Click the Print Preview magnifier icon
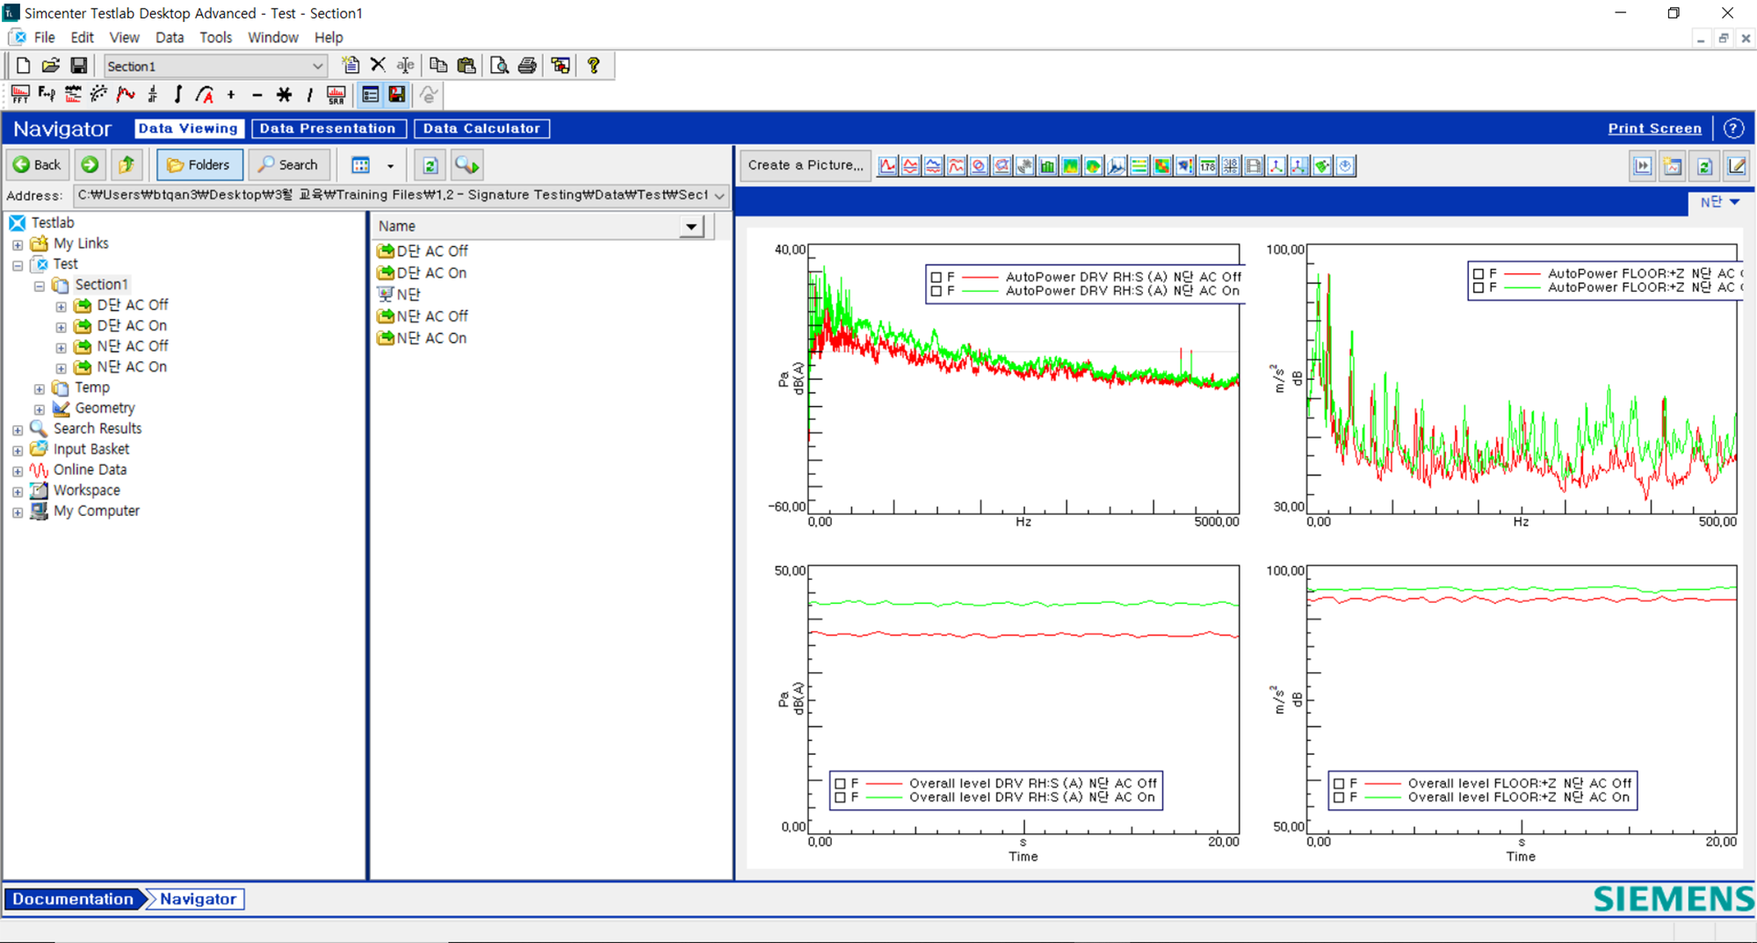 (499, 65)
